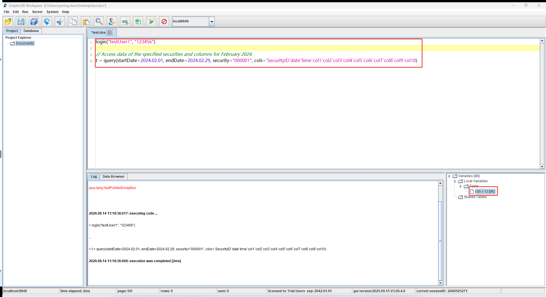Open the local8848 server dropdown arrow
This screenshot has width=546, height=297.
[x=212, y=22]
